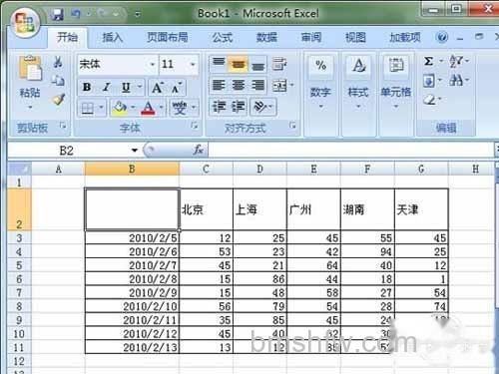This screenshot has height=374, width=499.
Task: Expand the underline style dropdown arrow
Action: 140,87
